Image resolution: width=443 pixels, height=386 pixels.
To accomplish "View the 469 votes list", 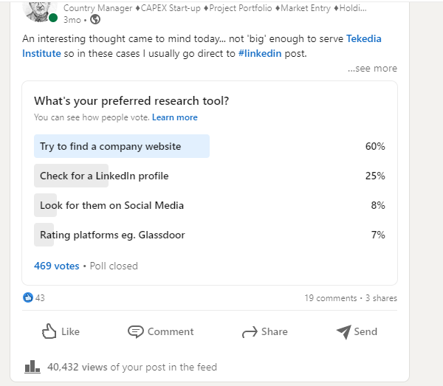I will pos(56,266).
